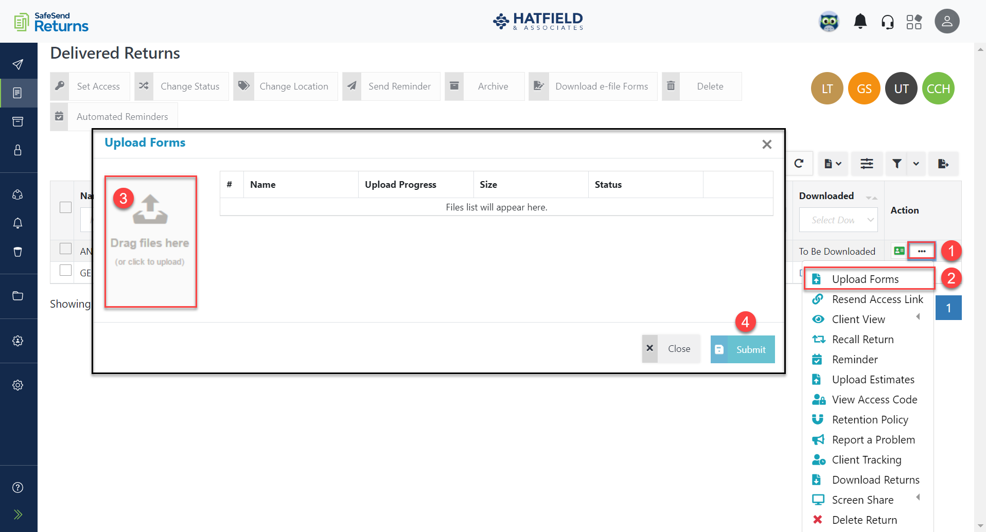Screen dimensions: 986x532
Task: Choose Recall Return from the context menu
Action: [863, 339]
